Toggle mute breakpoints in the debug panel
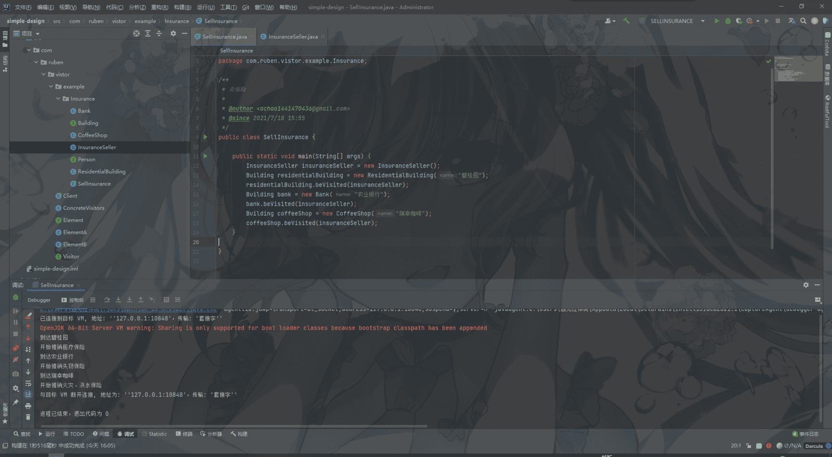Image resolution: width=832 pixels, height=457 pixels. pos(15,360)
